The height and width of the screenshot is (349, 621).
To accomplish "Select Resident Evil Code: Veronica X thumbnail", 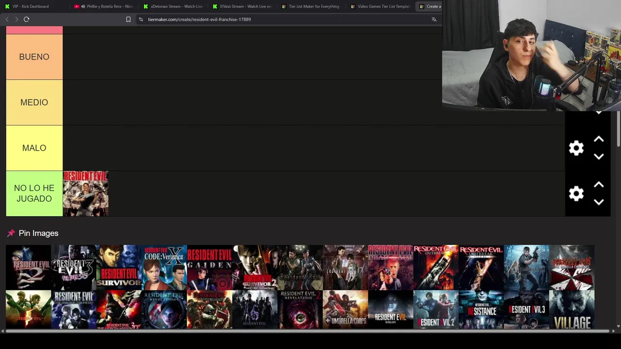I will click(x=164, y=267).
